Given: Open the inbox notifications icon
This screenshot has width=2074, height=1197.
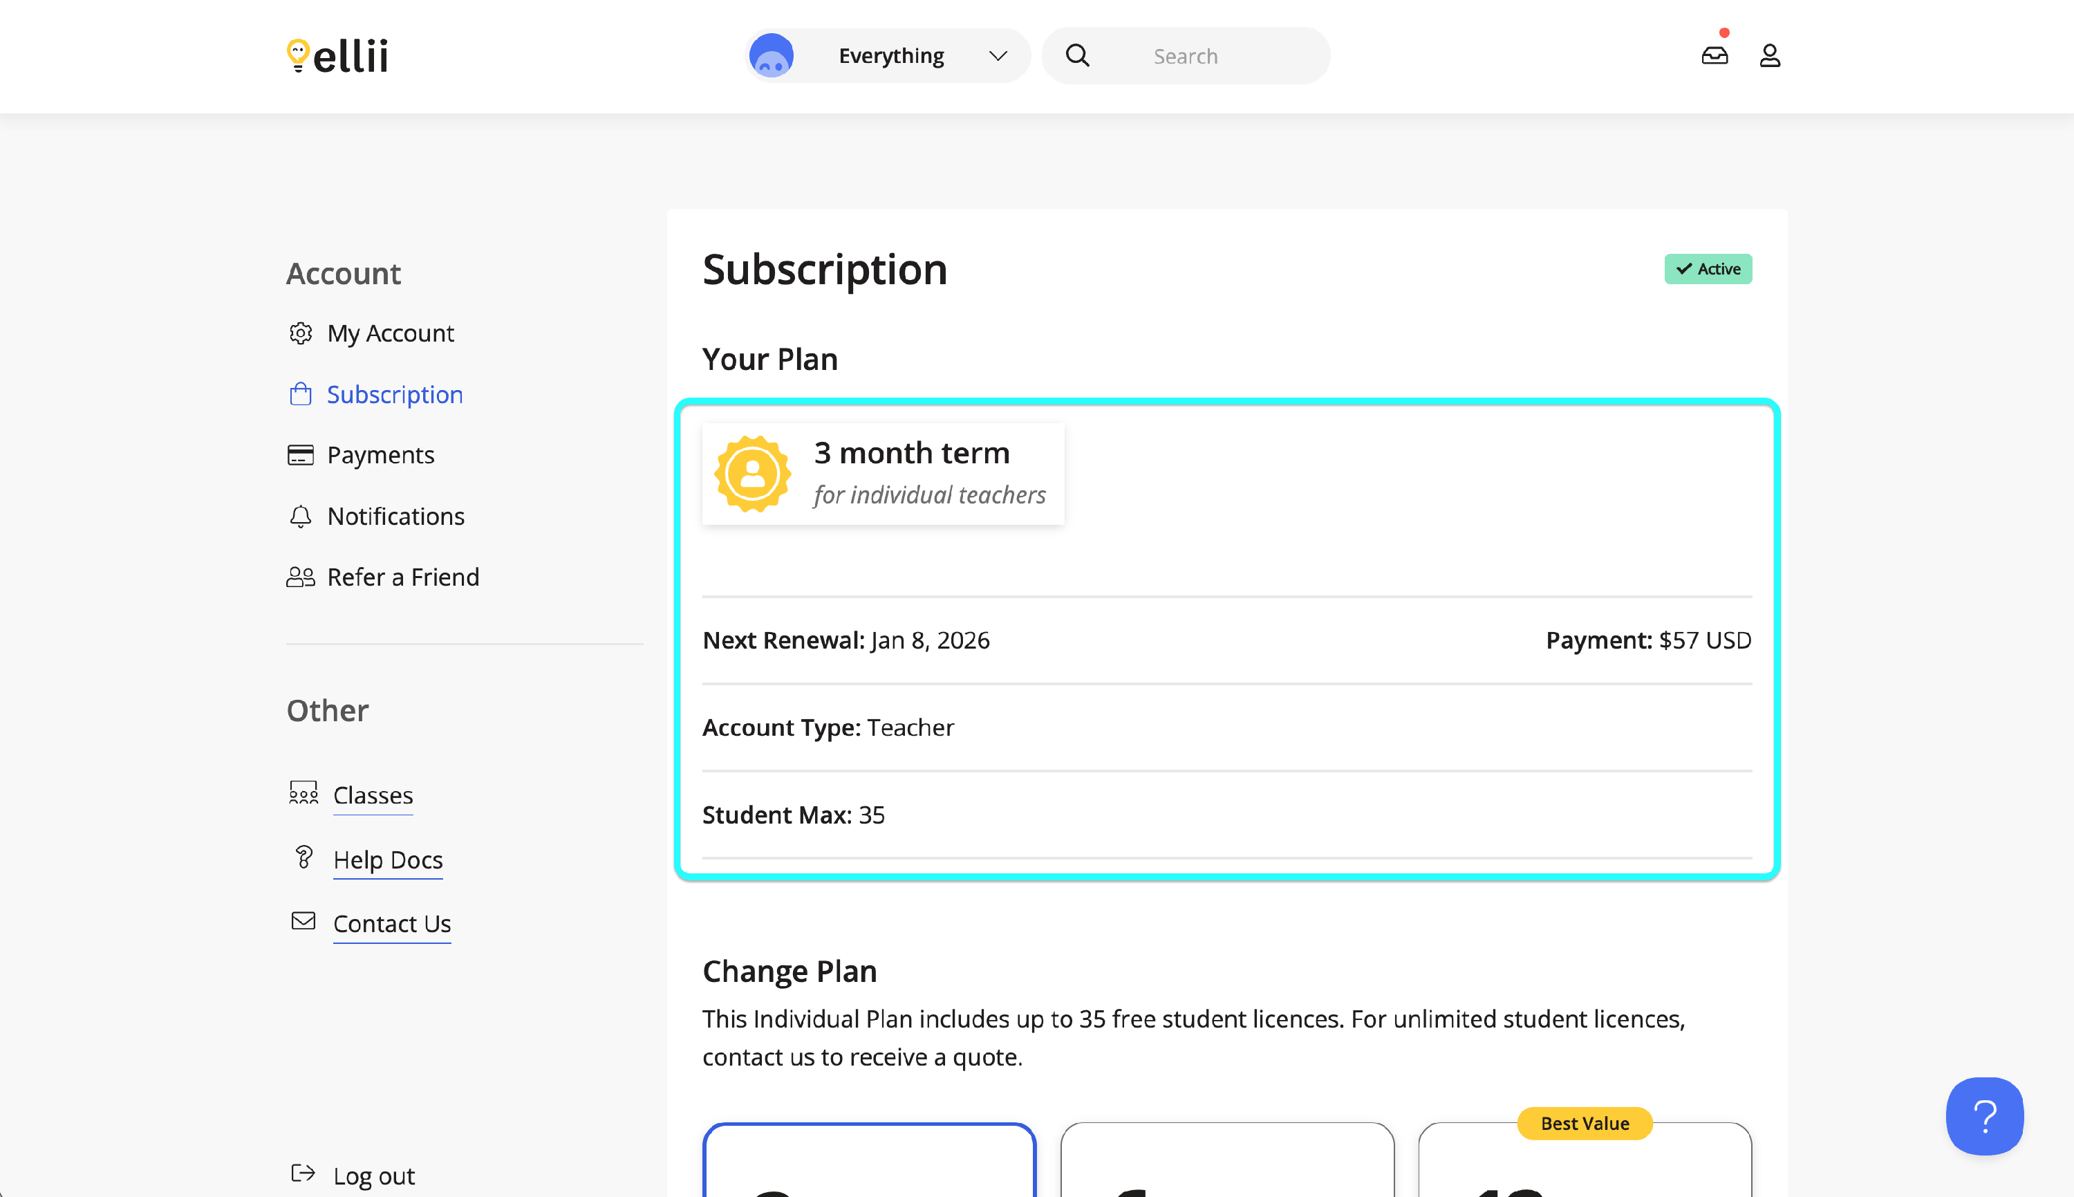Looking at the screenshot, I should (x=1714, y=56).
